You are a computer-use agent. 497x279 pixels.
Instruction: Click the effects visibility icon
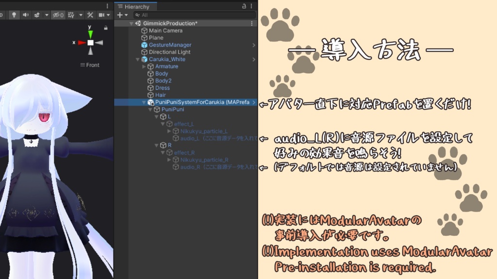37,15
